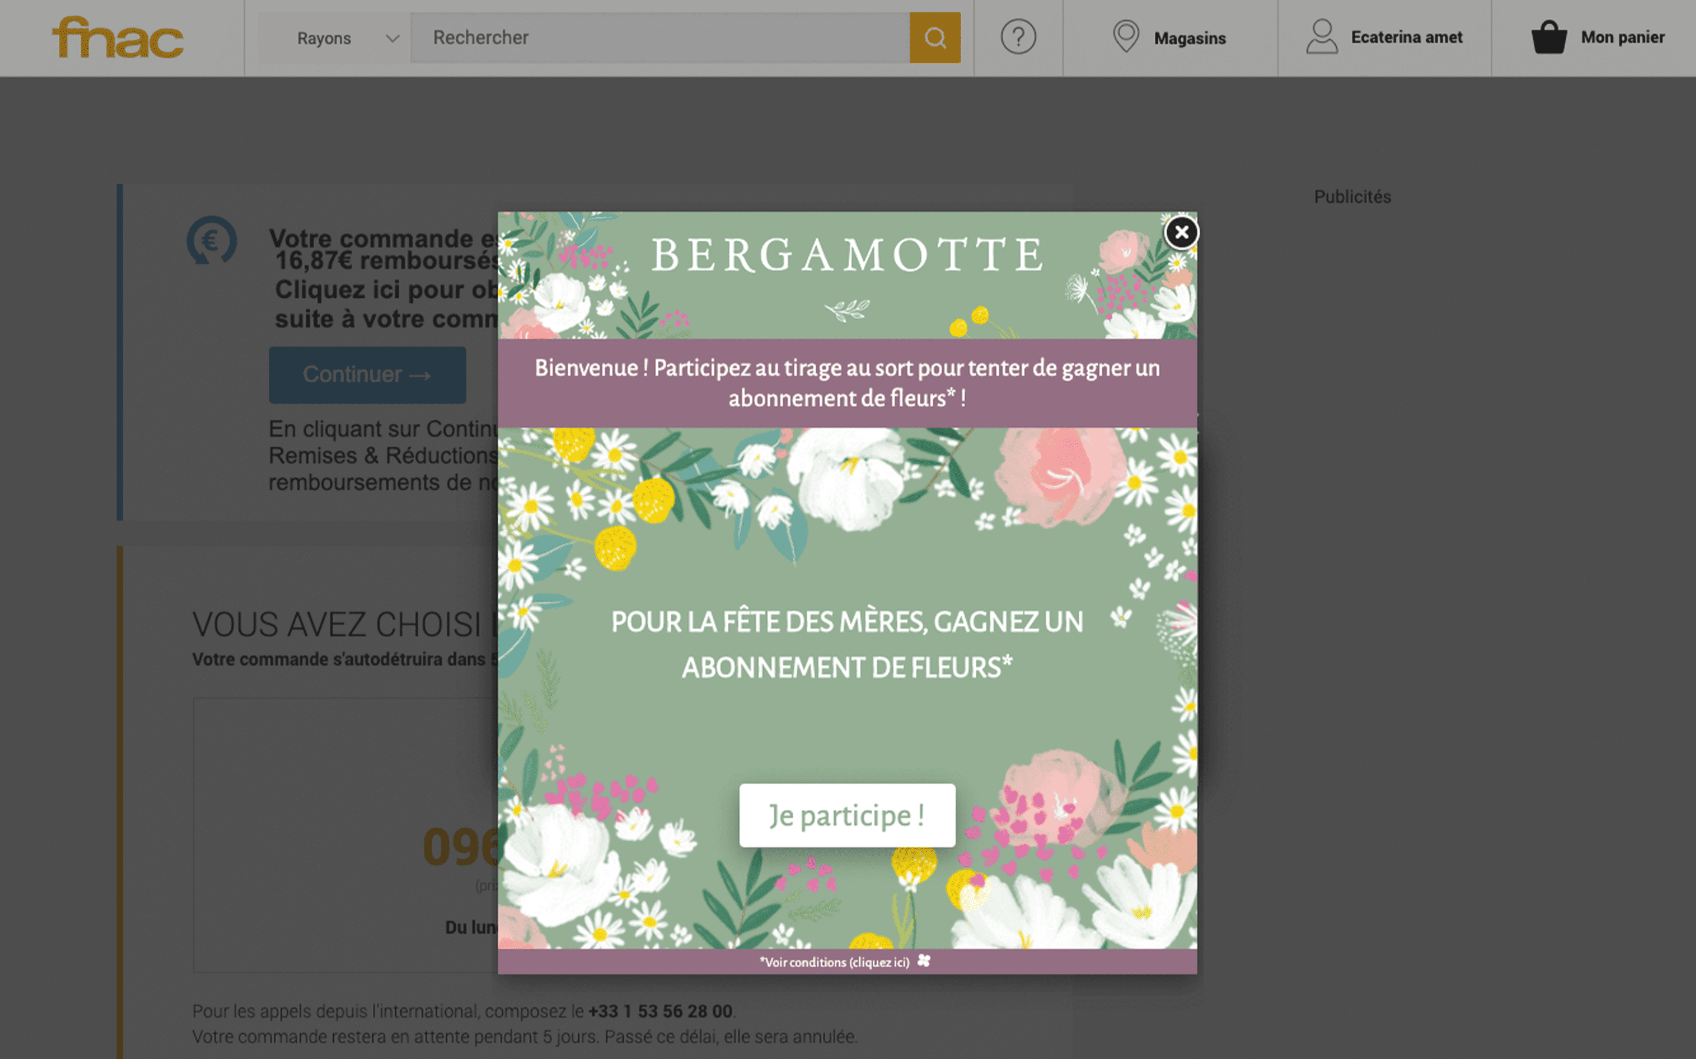Click the VOUS AVEZ CHOISI heading
The image size is (1696, 1059).
point(344,625)
